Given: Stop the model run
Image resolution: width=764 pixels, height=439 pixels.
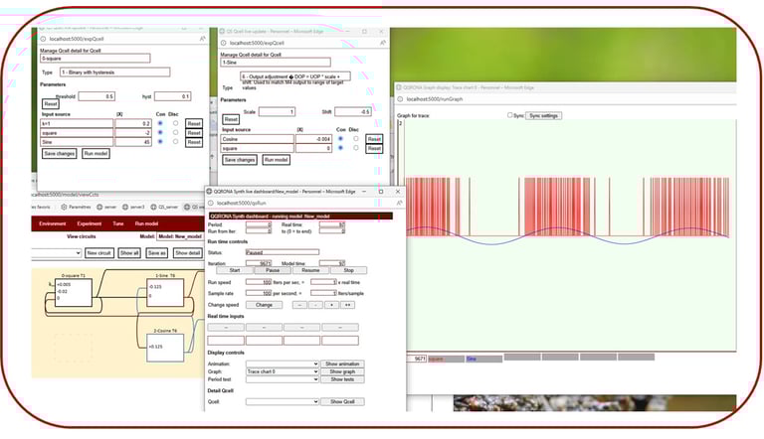Looking at the screenshot, I should pos(349,270).
